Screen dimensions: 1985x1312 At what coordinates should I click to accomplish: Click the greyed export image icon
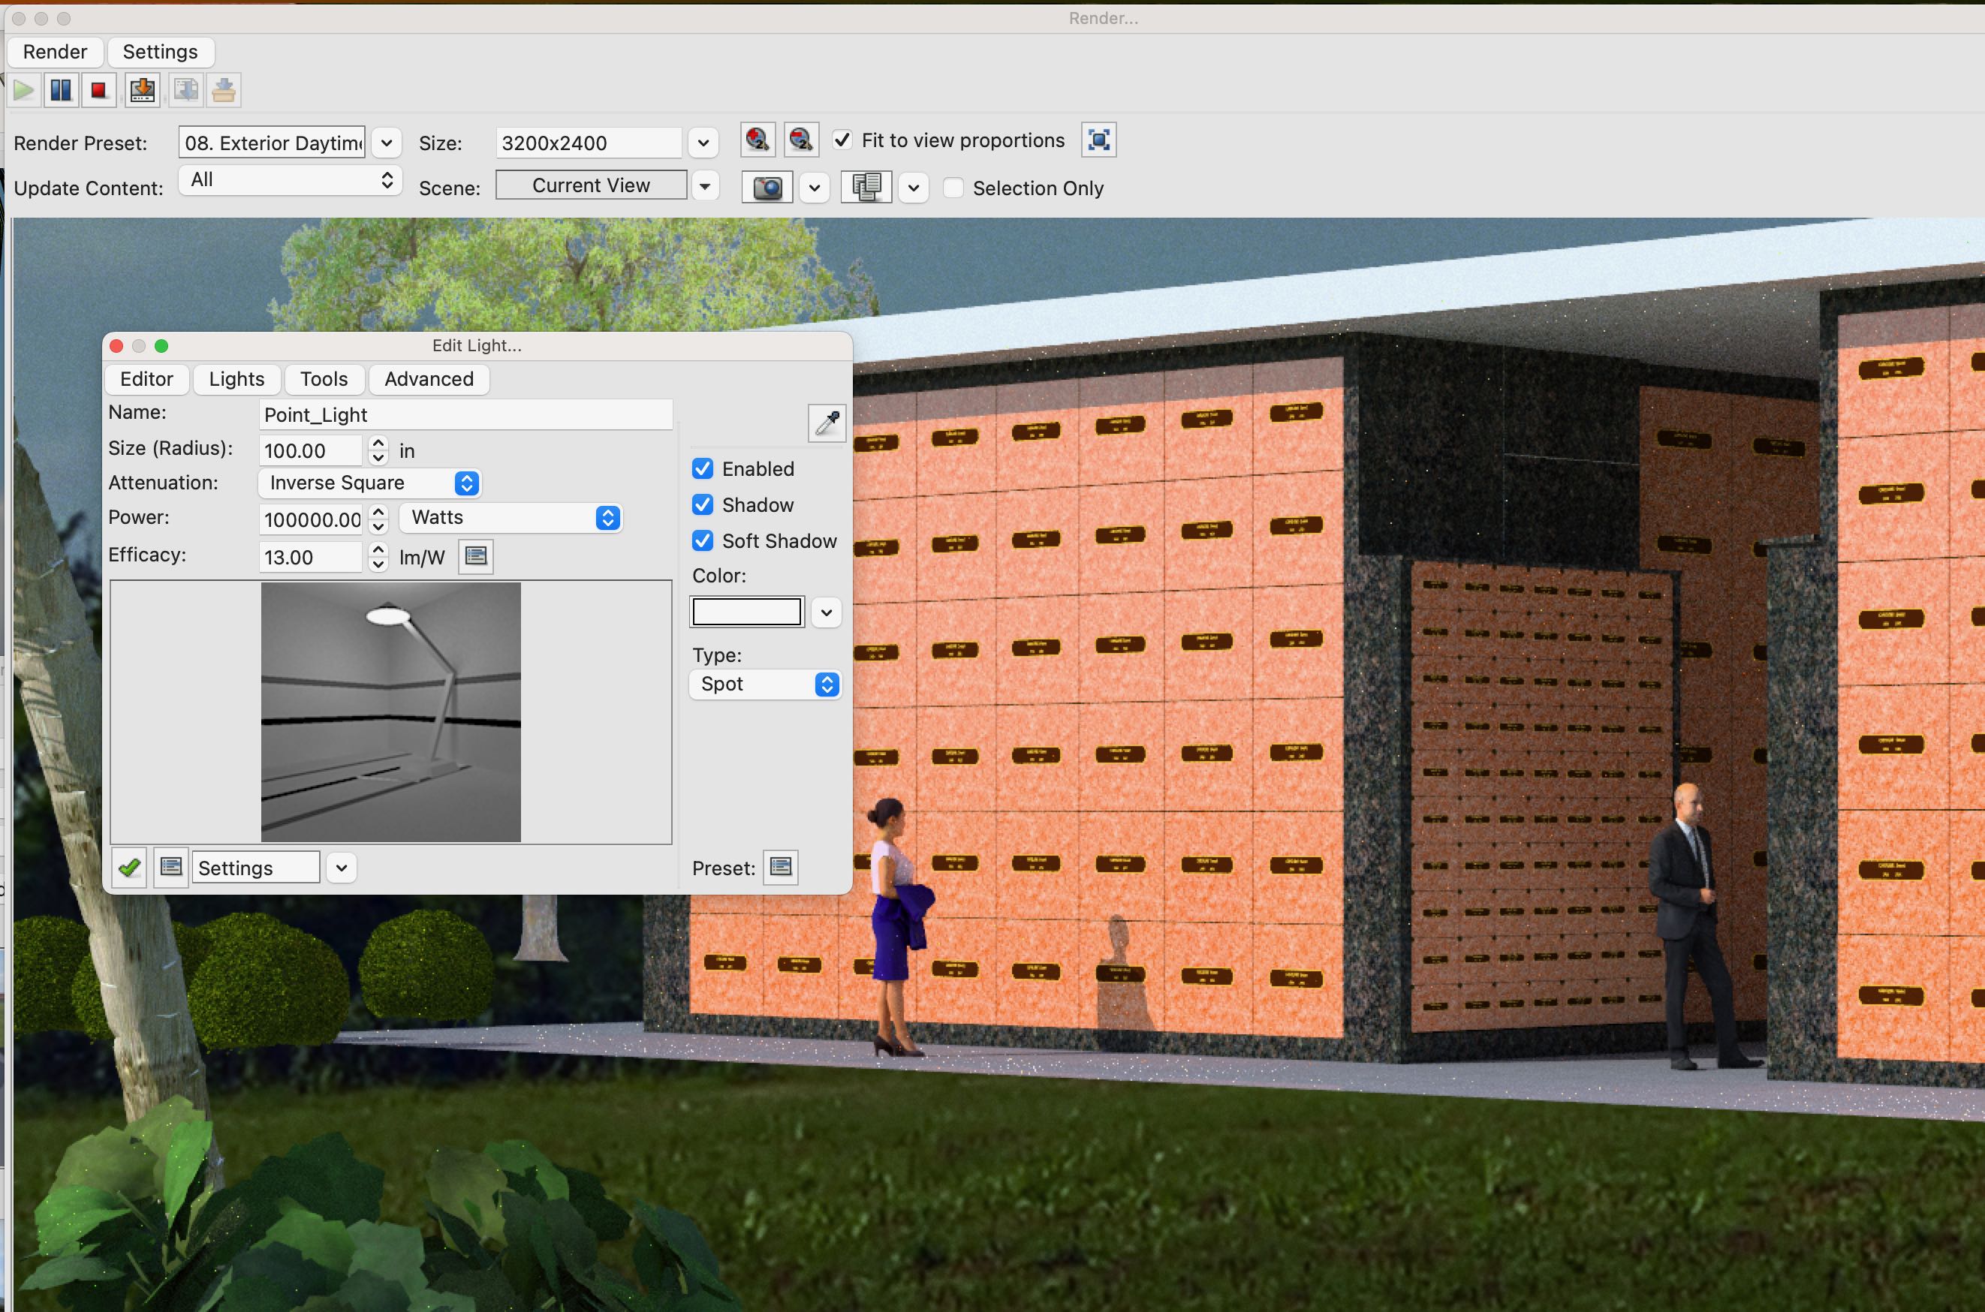185,89
